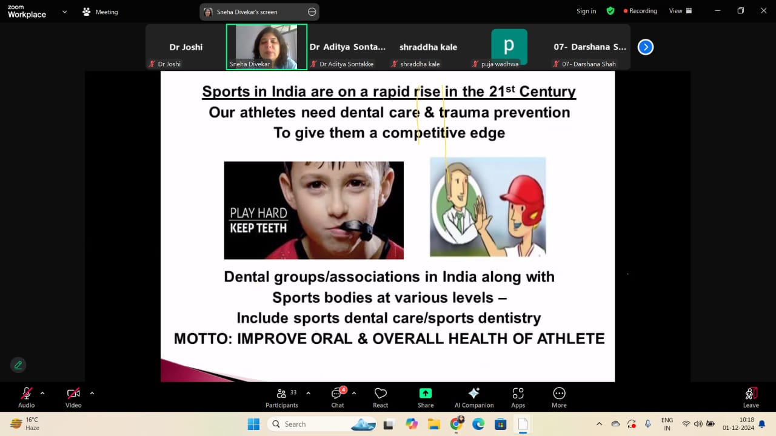Open the Apps panel
Viewport: 776px width, 436px height.
coord(518,397)
